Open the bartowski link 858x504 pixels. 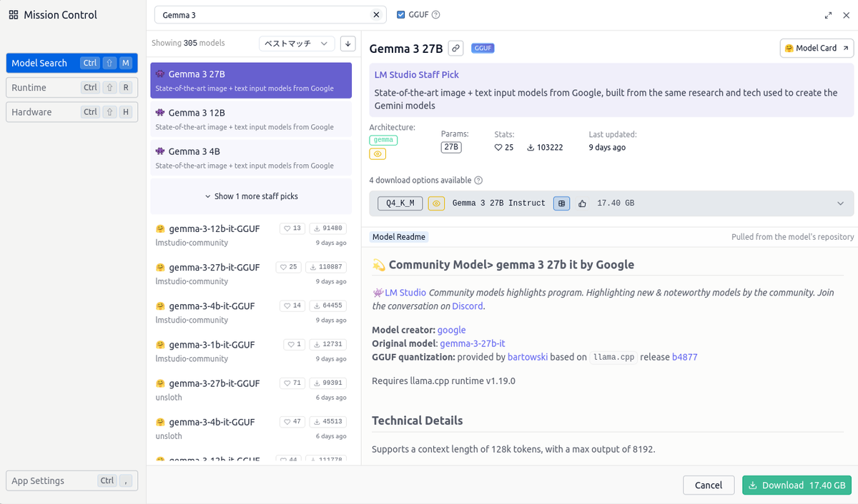528,357
